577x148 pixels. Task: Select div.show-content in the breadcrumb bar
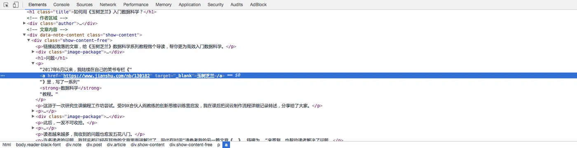(148, 145)
